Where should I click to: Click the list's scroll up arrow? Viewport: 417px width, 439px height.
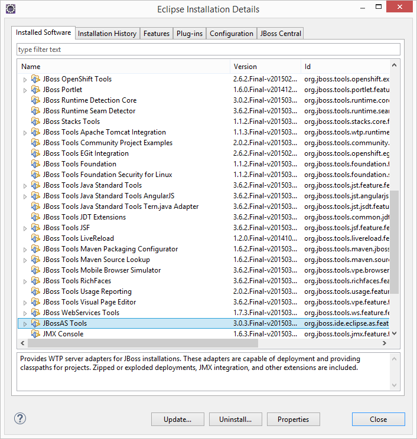click(395, 65)
